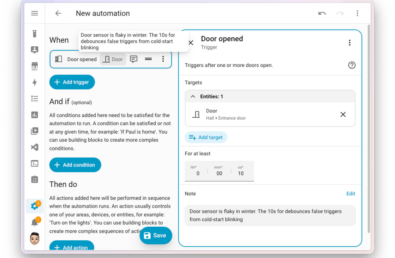Open HACS store in sidebar
This screenshot has width=395, height=258.
34,66
